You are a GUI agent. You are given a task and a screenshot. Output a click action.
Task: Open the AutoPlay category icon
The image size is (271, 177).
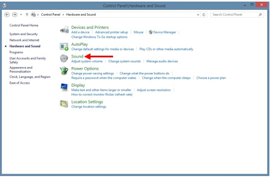(x=64, y=47)
